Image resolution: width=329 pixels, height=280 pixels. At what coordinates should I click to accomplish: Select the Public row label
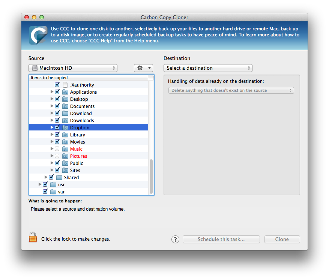[x=77, y=163]
